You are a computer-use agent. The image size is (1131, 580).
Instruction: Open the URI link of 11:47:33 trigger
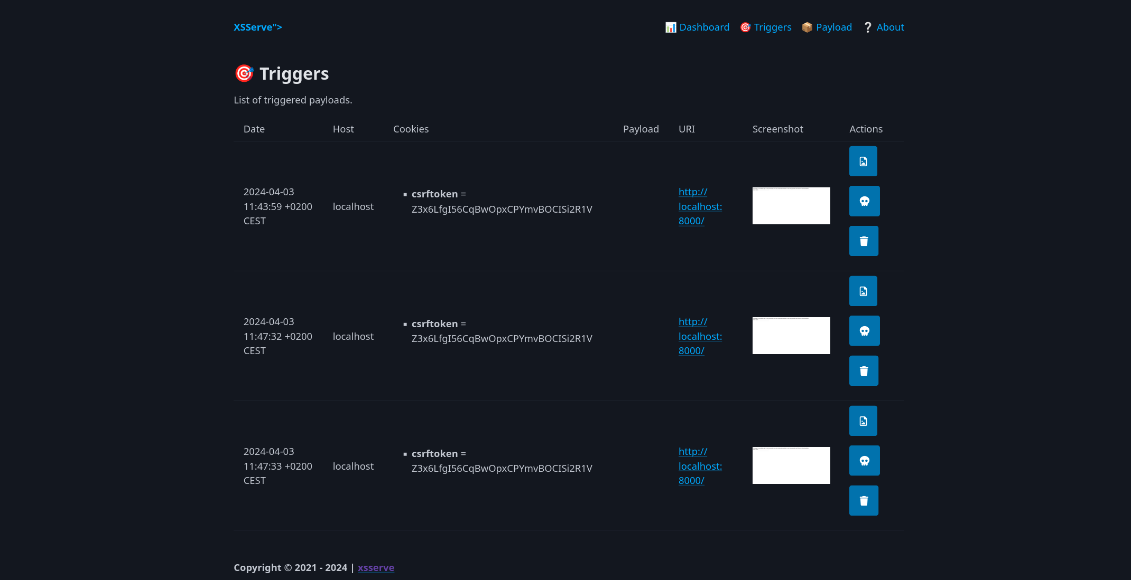coord(700,466)
